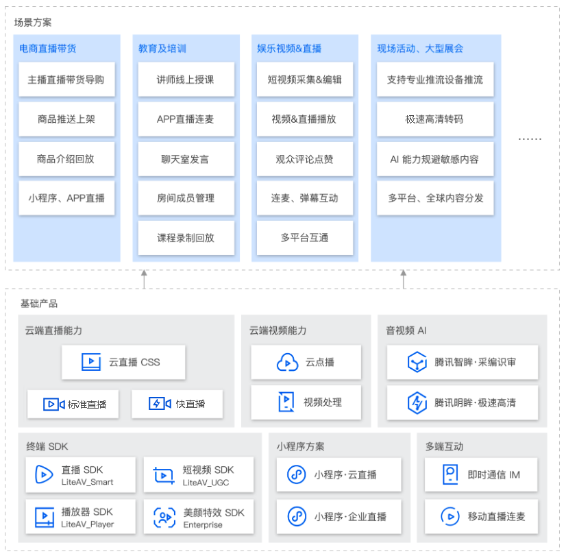Click 支持专业推流设备推流
This screenshot has height=556, width=566.
435,80
